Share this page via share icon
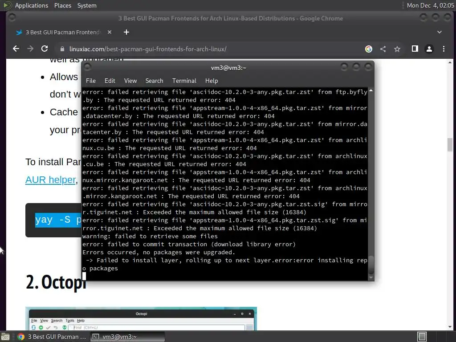Screen dimensions: 456x342 [x=383, y=49]
